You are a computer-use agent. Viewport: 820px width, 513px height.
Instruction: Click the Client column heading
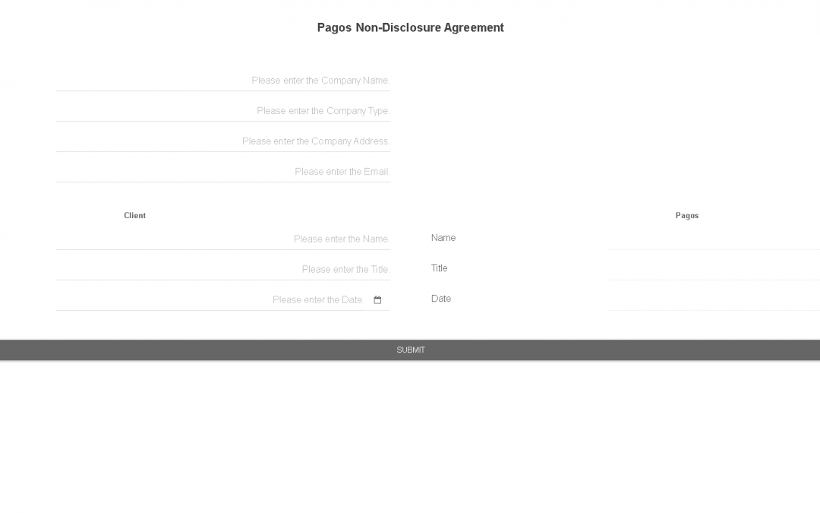tap(135, 216)
